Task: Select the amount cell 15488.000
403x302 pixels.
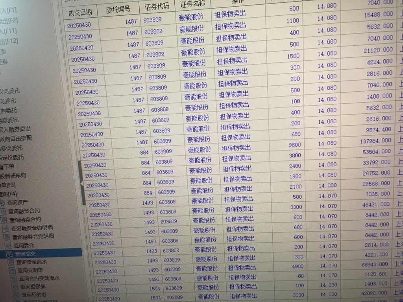Action: click(x=379, y=15)
